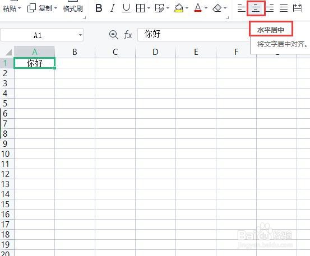Open the borders dropdown arrow

(x=149, y=8)
